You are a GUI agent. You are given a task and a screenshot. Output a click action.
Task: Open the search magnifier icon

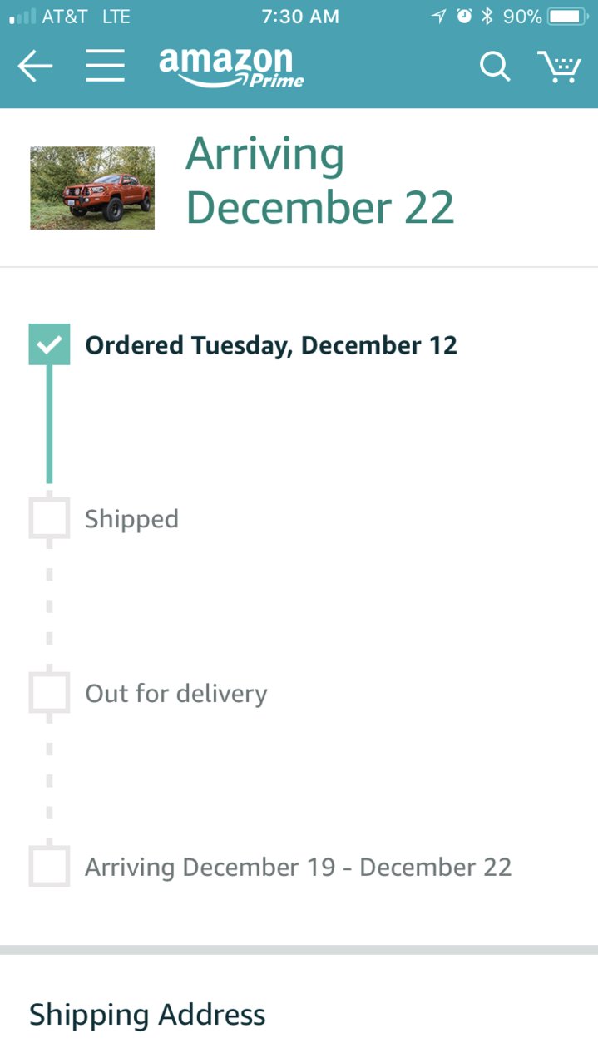[x=495, y=67]
